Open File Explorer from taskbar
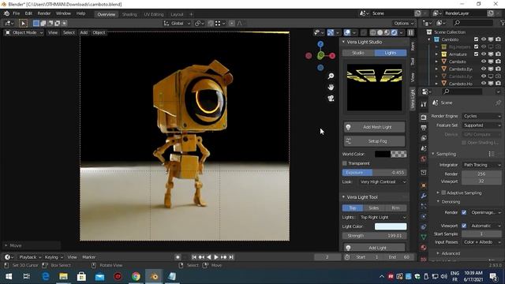The image size is (505, 284). click(63, 276)
